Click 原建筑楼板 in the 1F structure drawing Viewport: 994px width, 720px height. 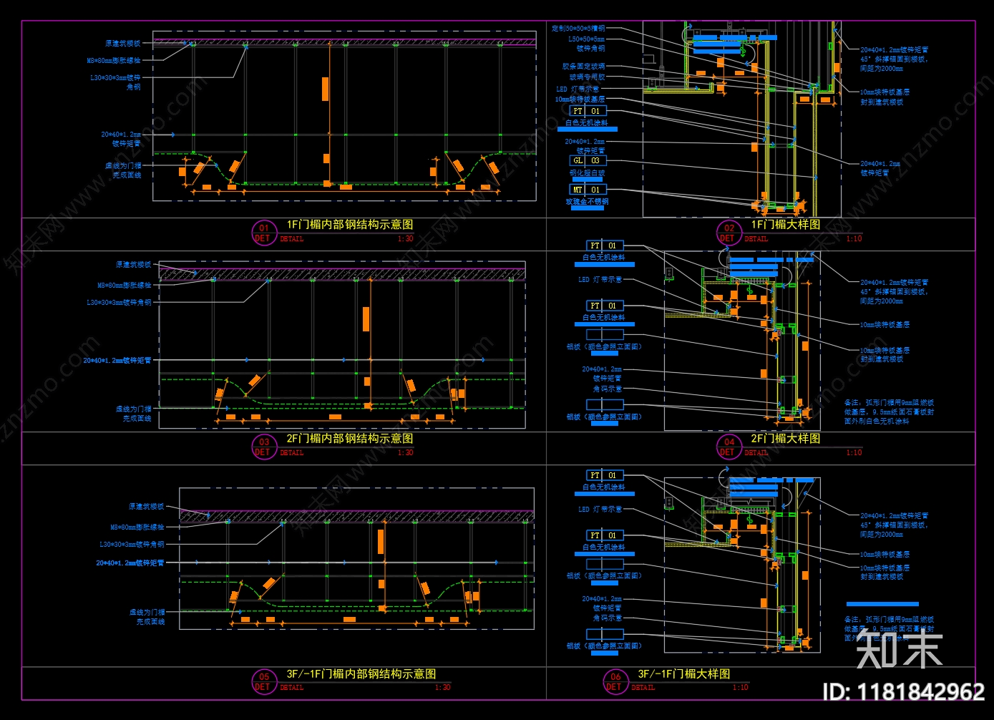click(123, 44)
